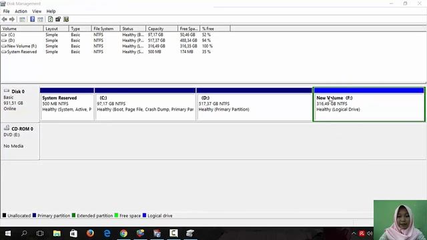Select the (D:) 517,37 GB partition block
Image resolution: width=427 pixels, height=240 pixels.
click(254, 104)
